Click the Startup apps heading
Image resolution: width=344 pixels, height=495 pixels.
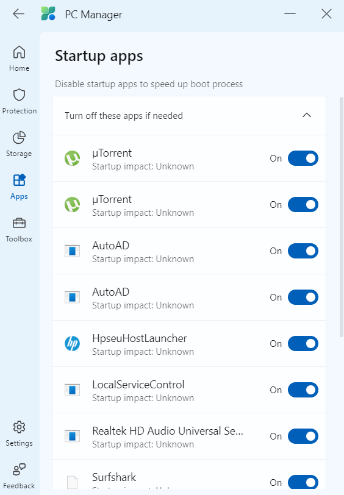tap(99, 57)
